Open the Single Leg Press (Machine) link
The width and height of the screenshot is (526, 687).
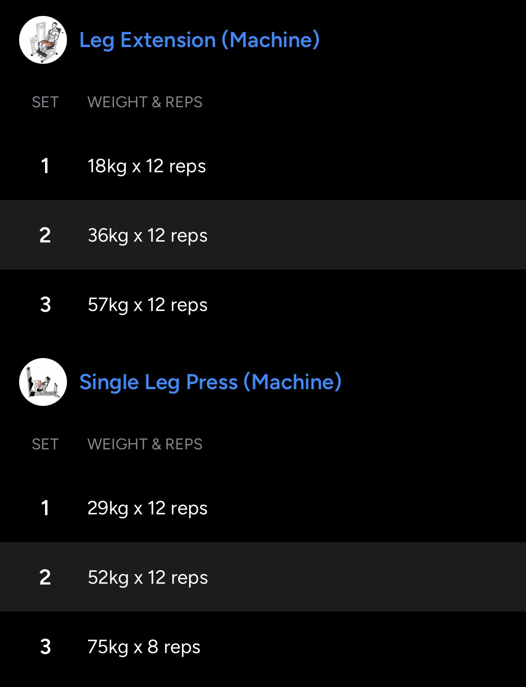(210, 382)
